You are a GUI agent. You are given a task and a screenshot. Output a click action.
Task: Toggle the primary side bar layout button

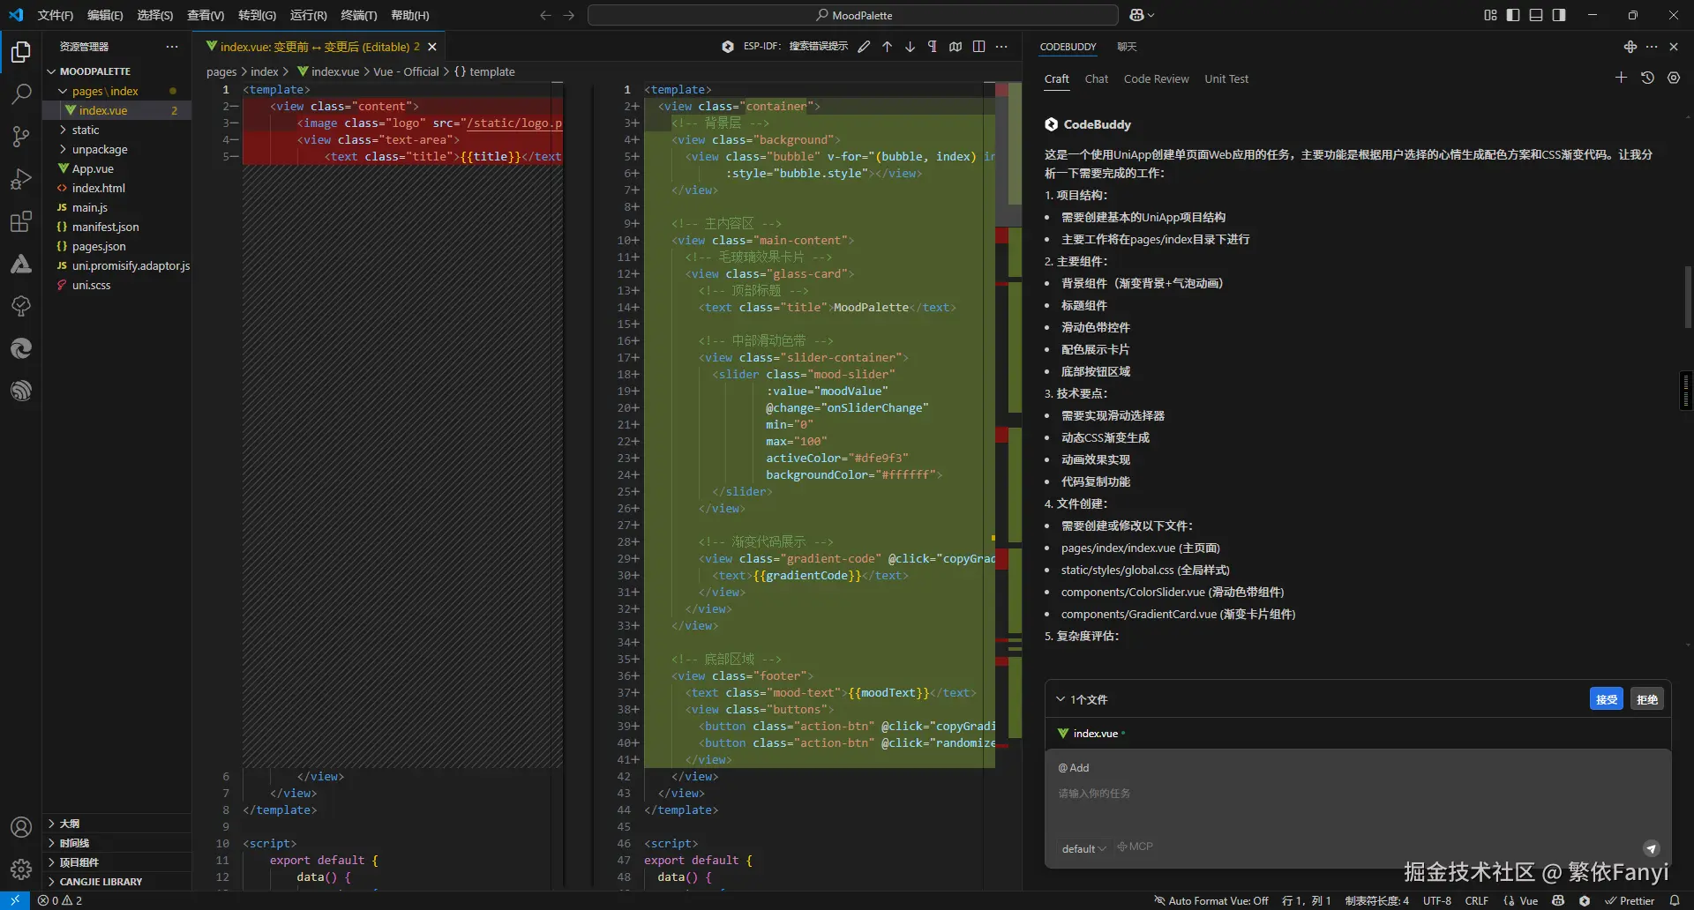tap(1513, 15)
